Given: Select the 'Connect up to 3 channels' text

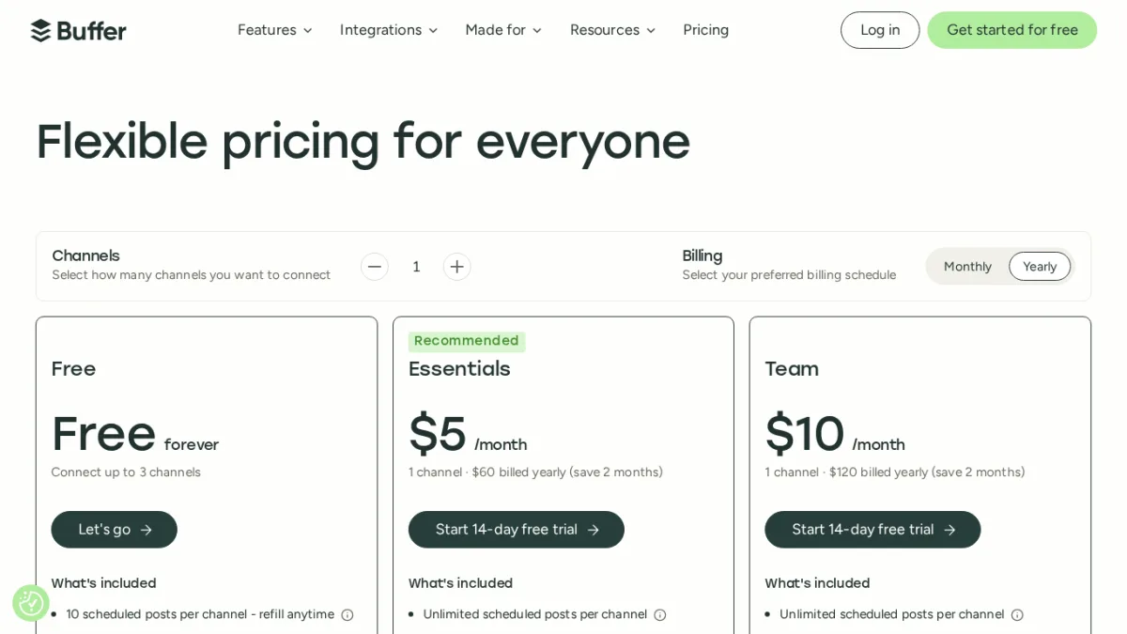Looking at the screenshot, I should coord(126,472).
